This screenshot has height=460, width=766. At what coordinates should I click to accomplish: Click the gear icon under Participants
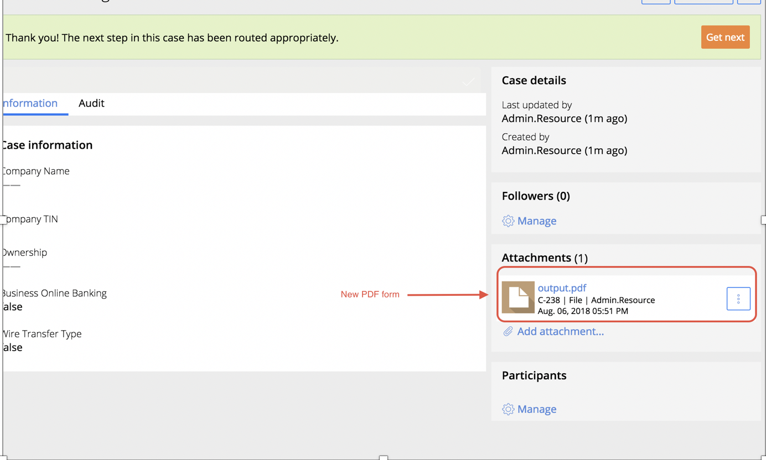coord(508,409)
